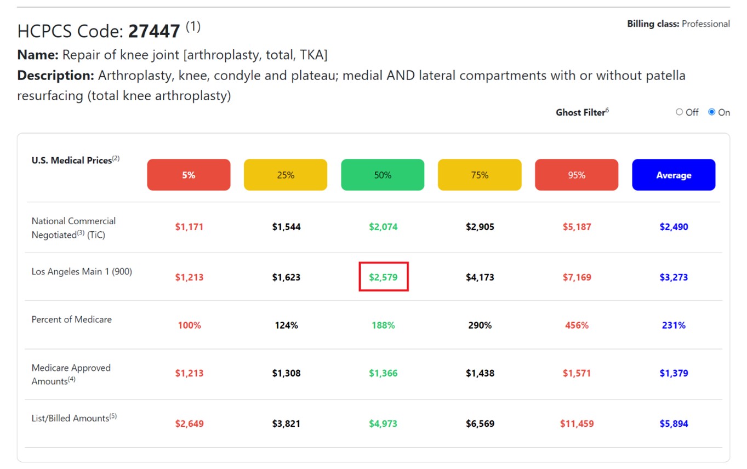Screen dimensions: 747x469
Task: Click the $11,459 billed amount value
Action: 577,424
